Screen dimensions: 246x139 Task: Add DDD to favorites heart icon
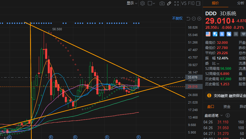[x=243, y=34]
